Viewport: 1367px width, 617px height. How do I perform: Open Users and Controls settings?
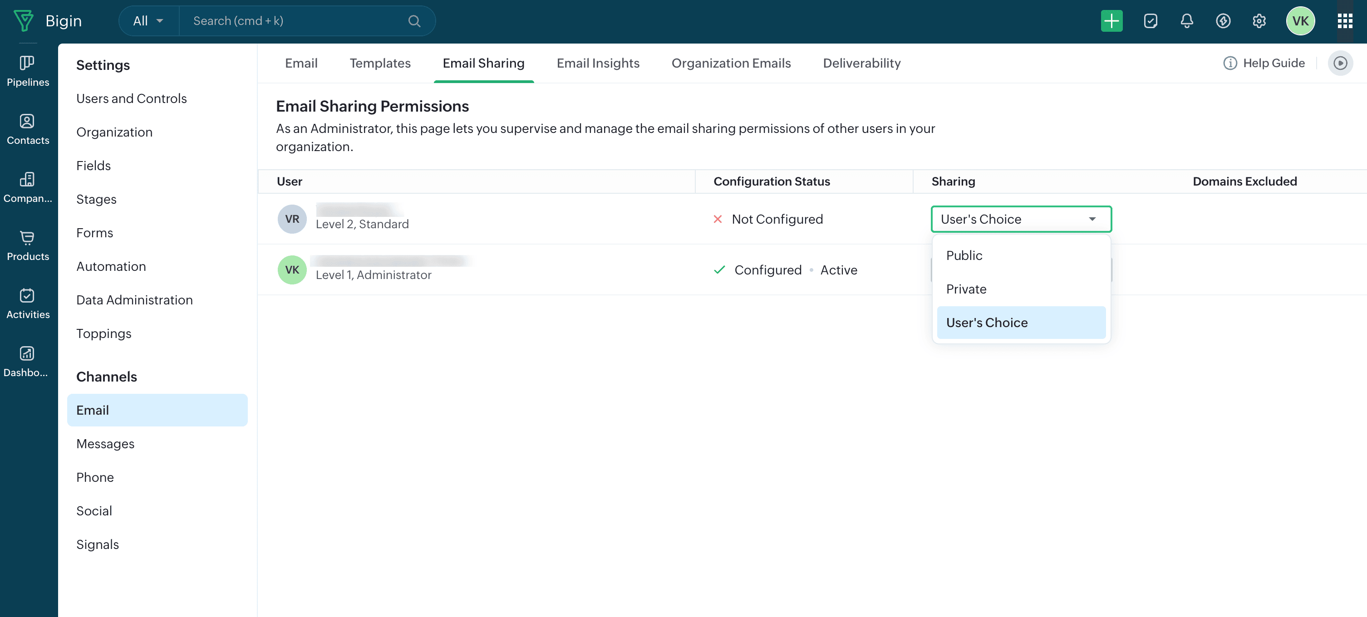[x=131, y=99]
